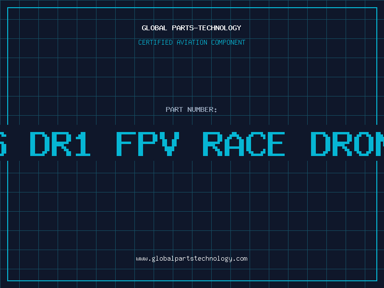Image resolution: width=384 pixels, height=288 pixels.
Task: Click the PARTS-TECHNOLOGY heading text
Action: click(x=207, y=28)
